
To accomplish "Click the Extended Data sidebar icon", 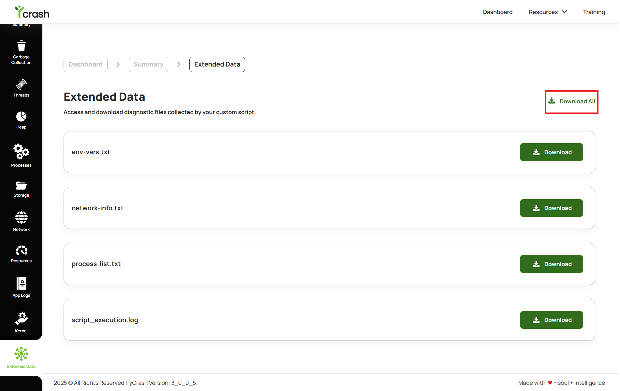I will tap(21, 354).
